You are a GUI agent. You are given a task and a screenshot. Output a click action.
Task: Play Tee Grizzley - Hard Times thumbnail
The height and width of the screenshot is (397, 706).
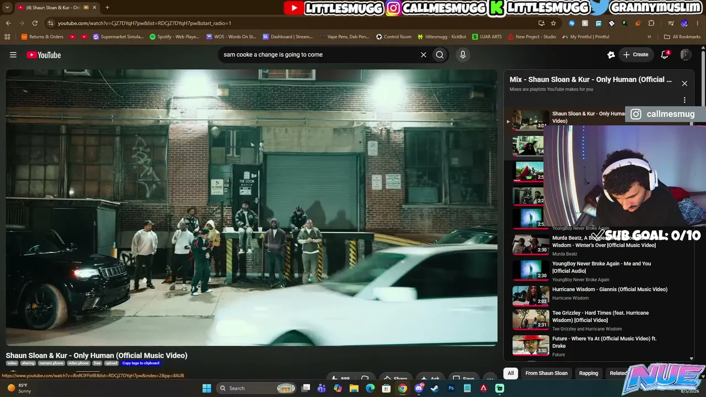point(531,319)
